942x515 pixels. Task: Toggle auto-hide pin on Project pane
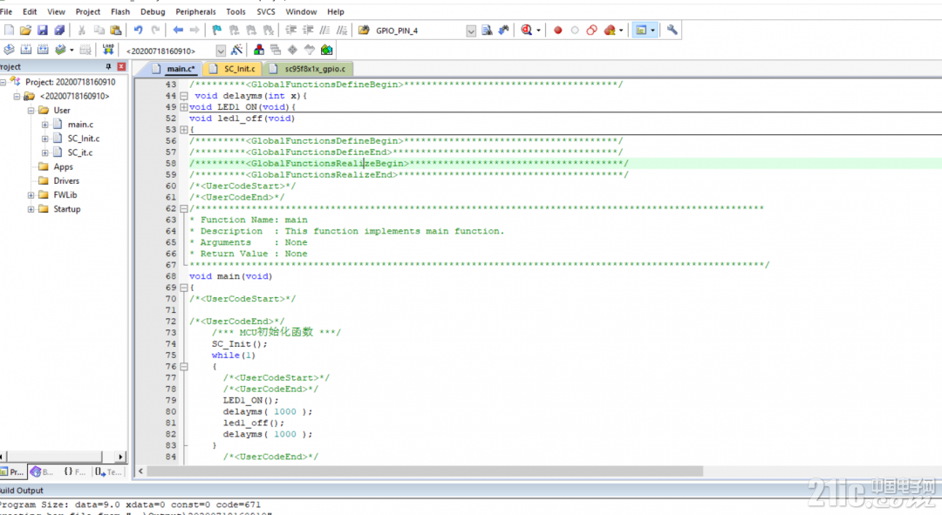(x=108, y=66)
